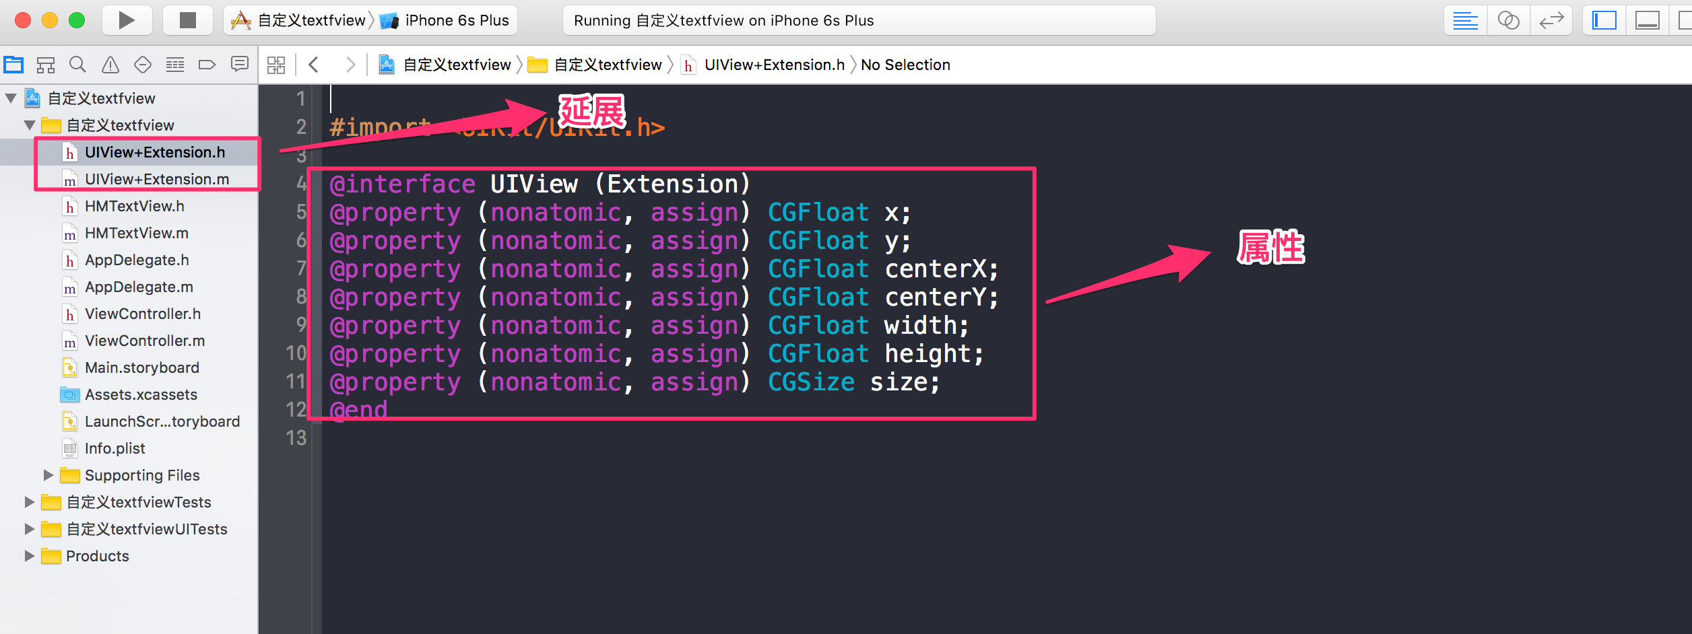
Task: Switch to the assistant editor
Action: pyautogui.click(x=1508, y=20)
